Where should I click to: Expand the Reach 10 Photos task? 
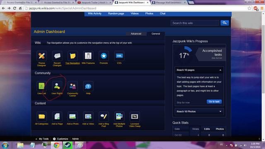[220, 111]
